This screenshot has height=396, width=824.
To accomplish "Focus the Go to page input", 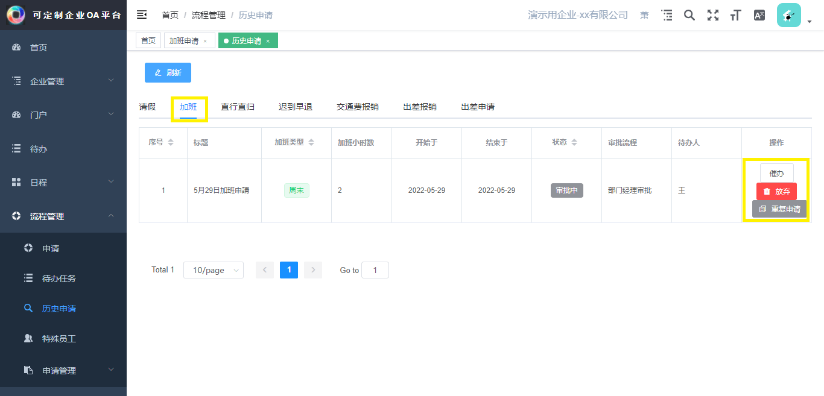I will 375,270.
